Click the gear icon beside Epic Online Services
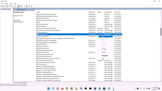The image size is (162, 91). (37, 18)
